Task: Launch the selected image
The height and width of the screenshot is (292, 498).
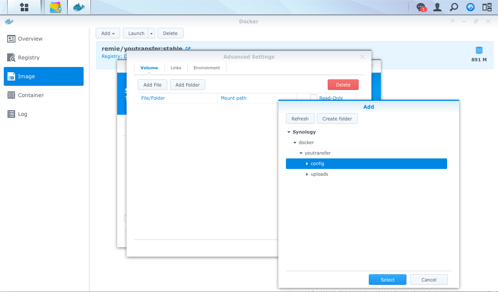Action: click(x=136, y=33)
